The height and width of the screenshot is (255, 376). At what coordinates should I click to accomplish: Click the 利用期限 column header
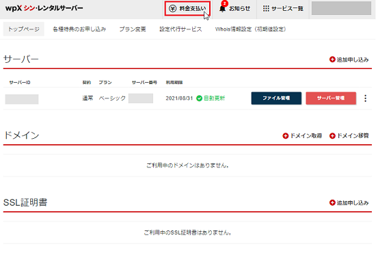pos(174,83)
